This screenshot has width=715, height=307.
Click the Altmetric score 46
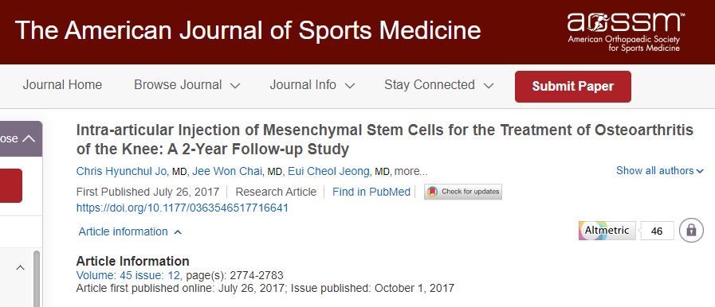pyautogui.click(x=657, y=231)
